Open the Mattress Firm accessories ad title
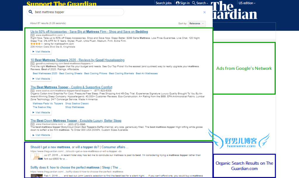Viewport: 299px width, 178px height. [89, 32]
